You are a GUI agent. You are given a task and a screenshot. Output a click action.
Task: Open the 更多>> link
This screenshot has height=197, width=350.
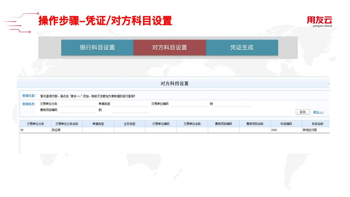pos(318,112)
